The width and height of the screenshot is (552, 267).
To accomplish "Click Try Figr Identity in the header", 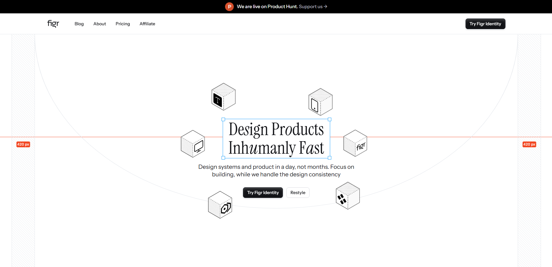I will (485, 24).
